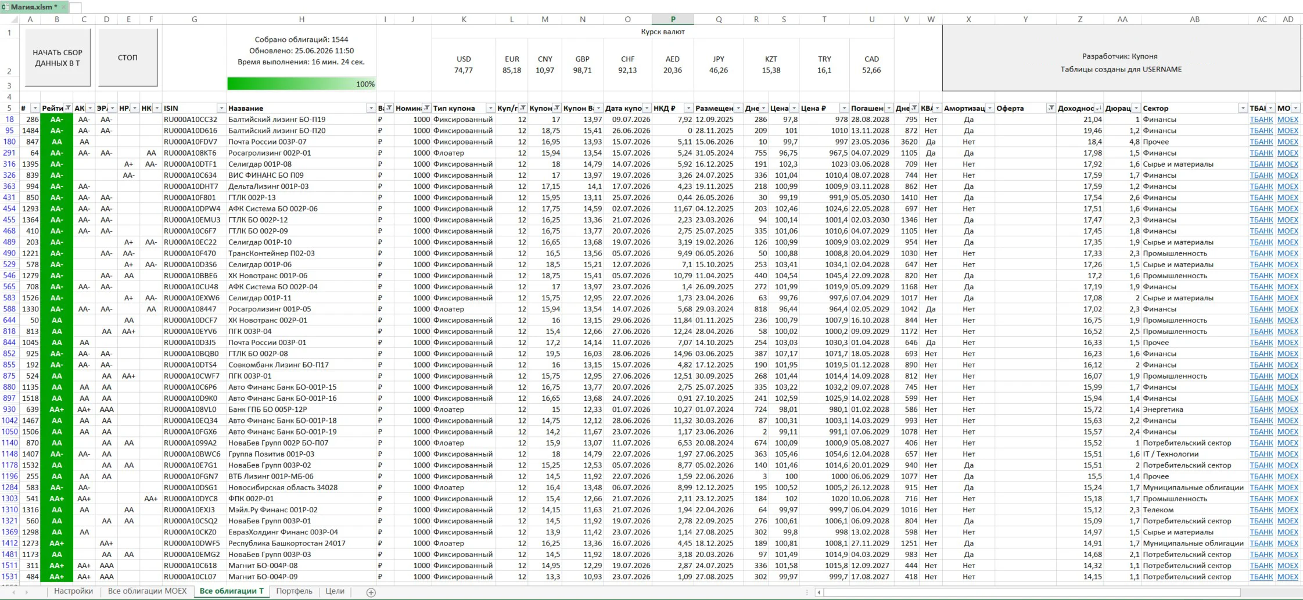Open the Все облигации MOEX sheet tab
Image resolution: width=1303 pixels, height=600 pixels.
[x=148, y=591]
